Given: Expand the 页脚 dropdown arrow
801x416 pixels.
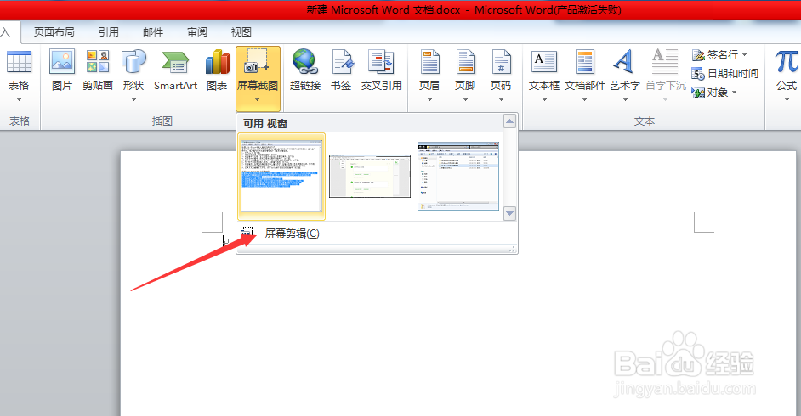Looking at the screenshot, I should click(x=465, y=100).
